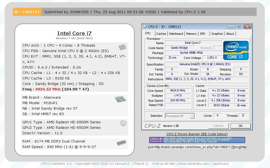Click the Validate button

click(218, 126)
